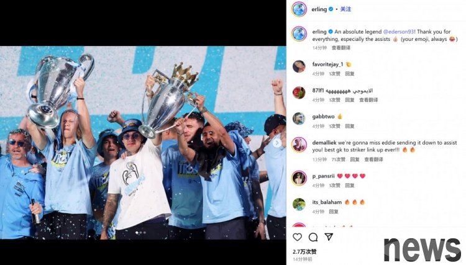Open the 2.7万 likes count
Screen dimensions: 466x265
[304, 251]
